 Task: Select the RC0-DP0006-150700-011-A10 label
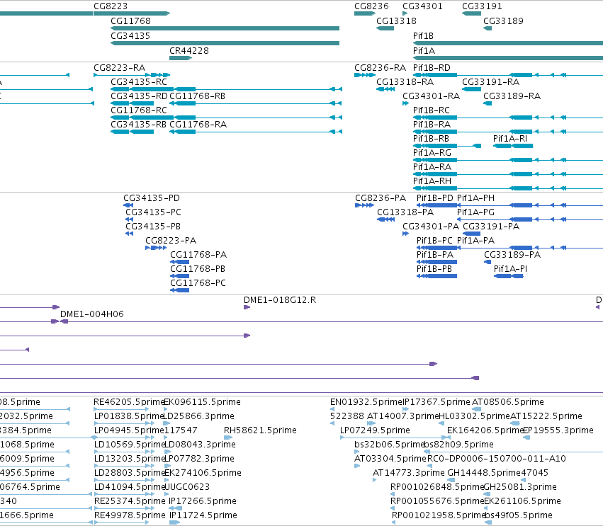tap(497, 459)
